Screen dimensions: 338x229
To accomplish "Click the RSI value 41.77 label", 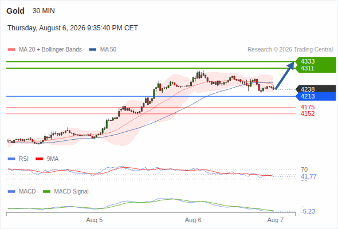I will coord(309,177).
